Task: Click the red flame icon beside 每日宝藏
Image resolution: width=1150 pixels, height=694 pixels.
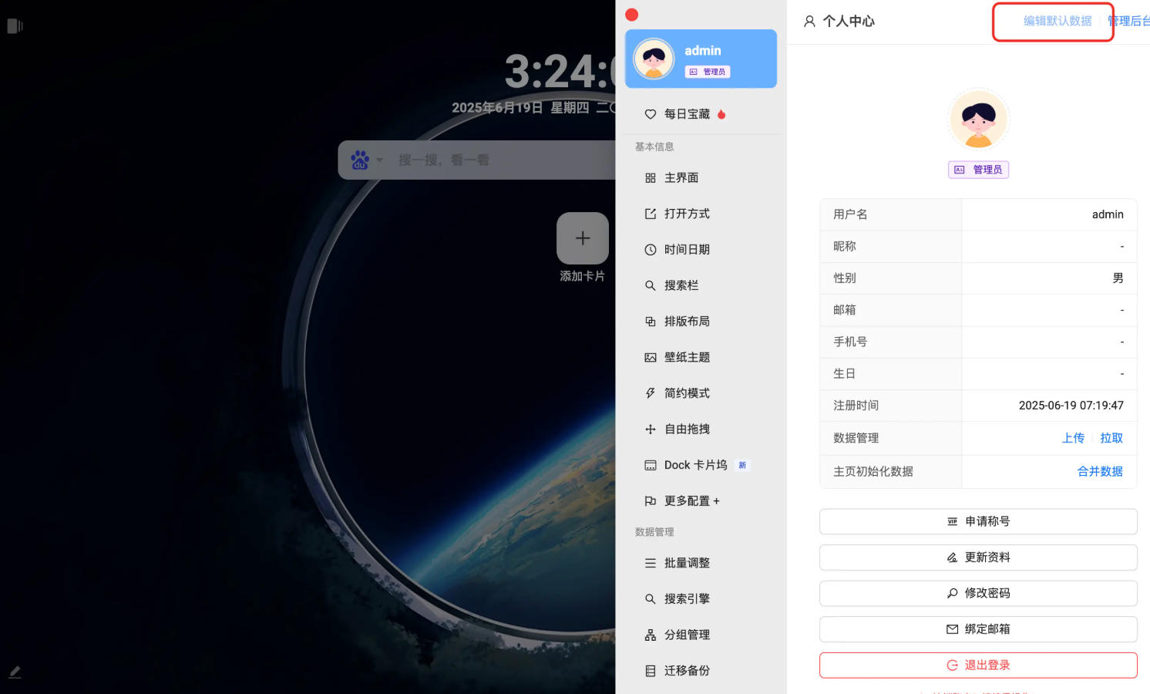Action: [721, 114]
